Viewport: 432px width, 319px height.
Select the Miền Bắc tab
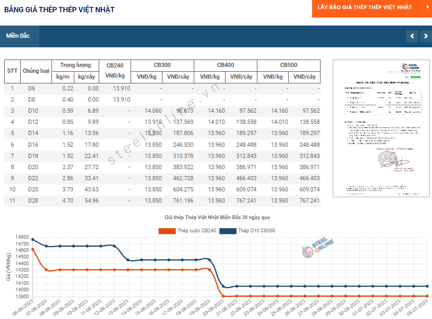pyautogui.click(x=18, y=36)
